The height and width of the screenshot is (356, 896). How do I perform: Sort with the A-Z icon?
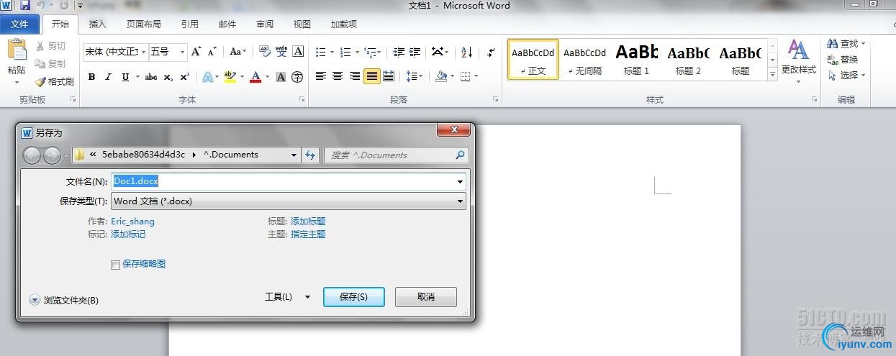(x=466, y=52)
